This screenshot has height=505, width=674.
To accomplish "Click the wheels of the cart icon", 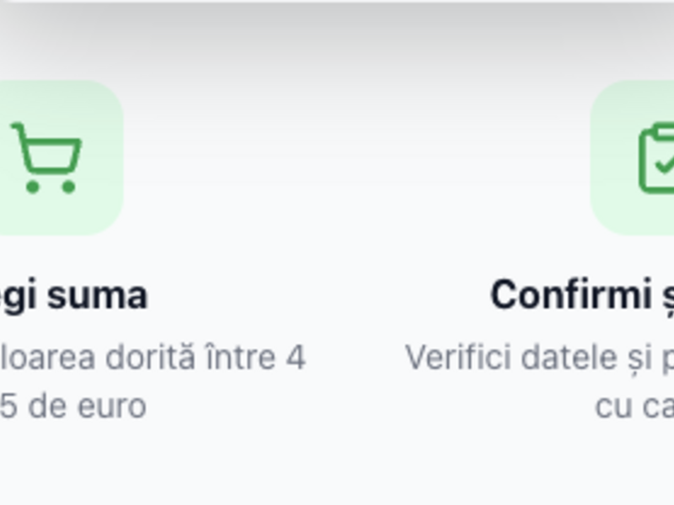I will coord(51,186).
